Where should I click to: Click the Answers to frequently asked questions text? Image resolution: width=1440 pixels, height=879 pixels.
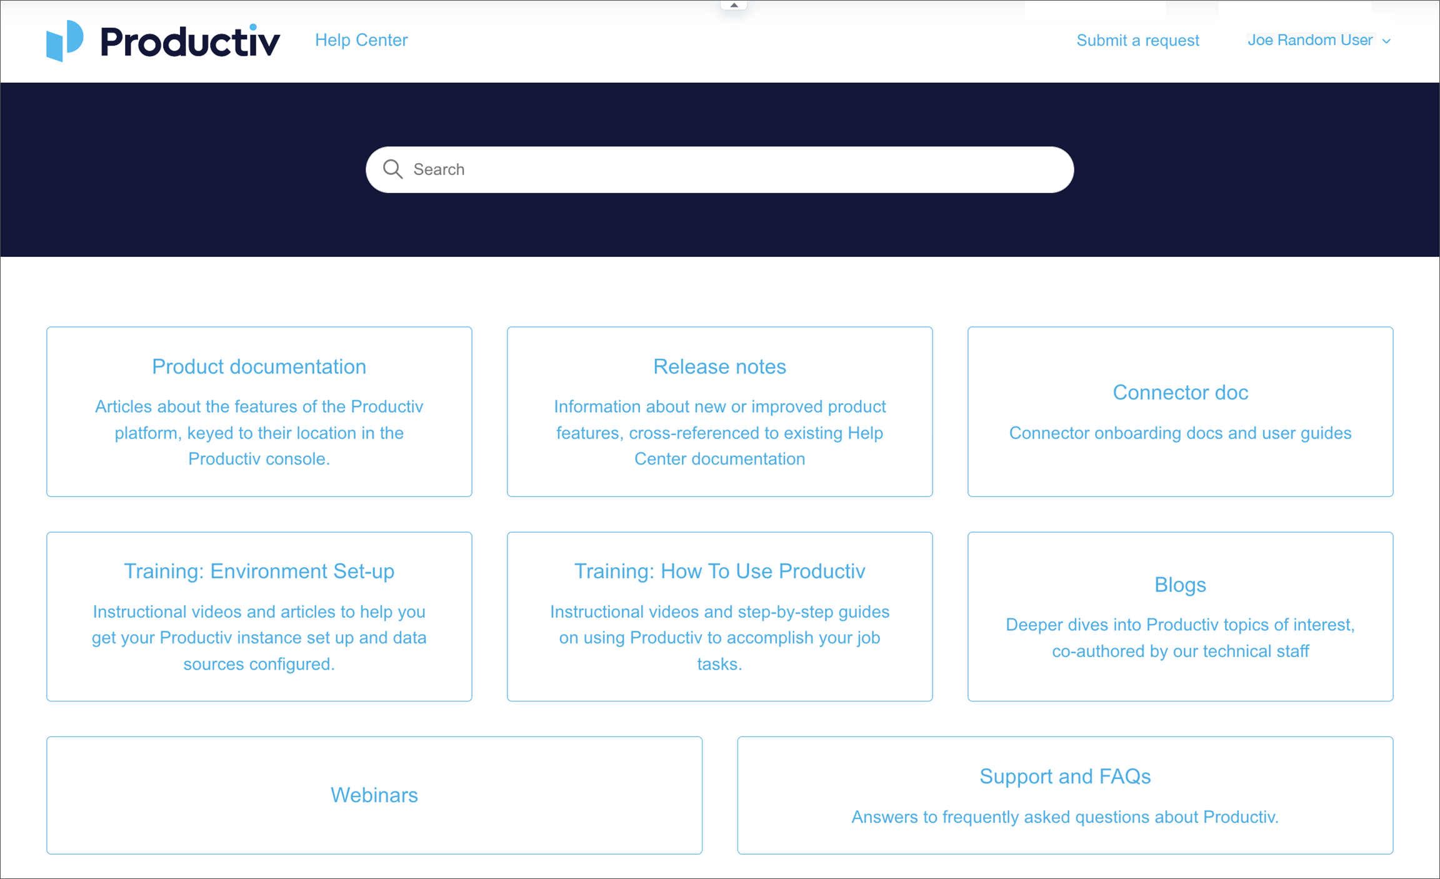click(x=1064, y=816)
